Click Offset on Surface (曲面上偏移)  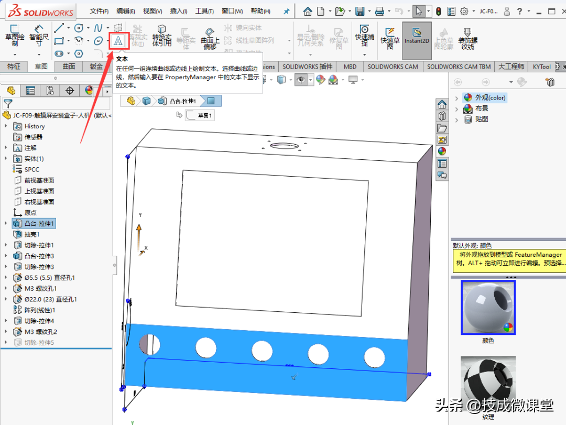(210, 38)
